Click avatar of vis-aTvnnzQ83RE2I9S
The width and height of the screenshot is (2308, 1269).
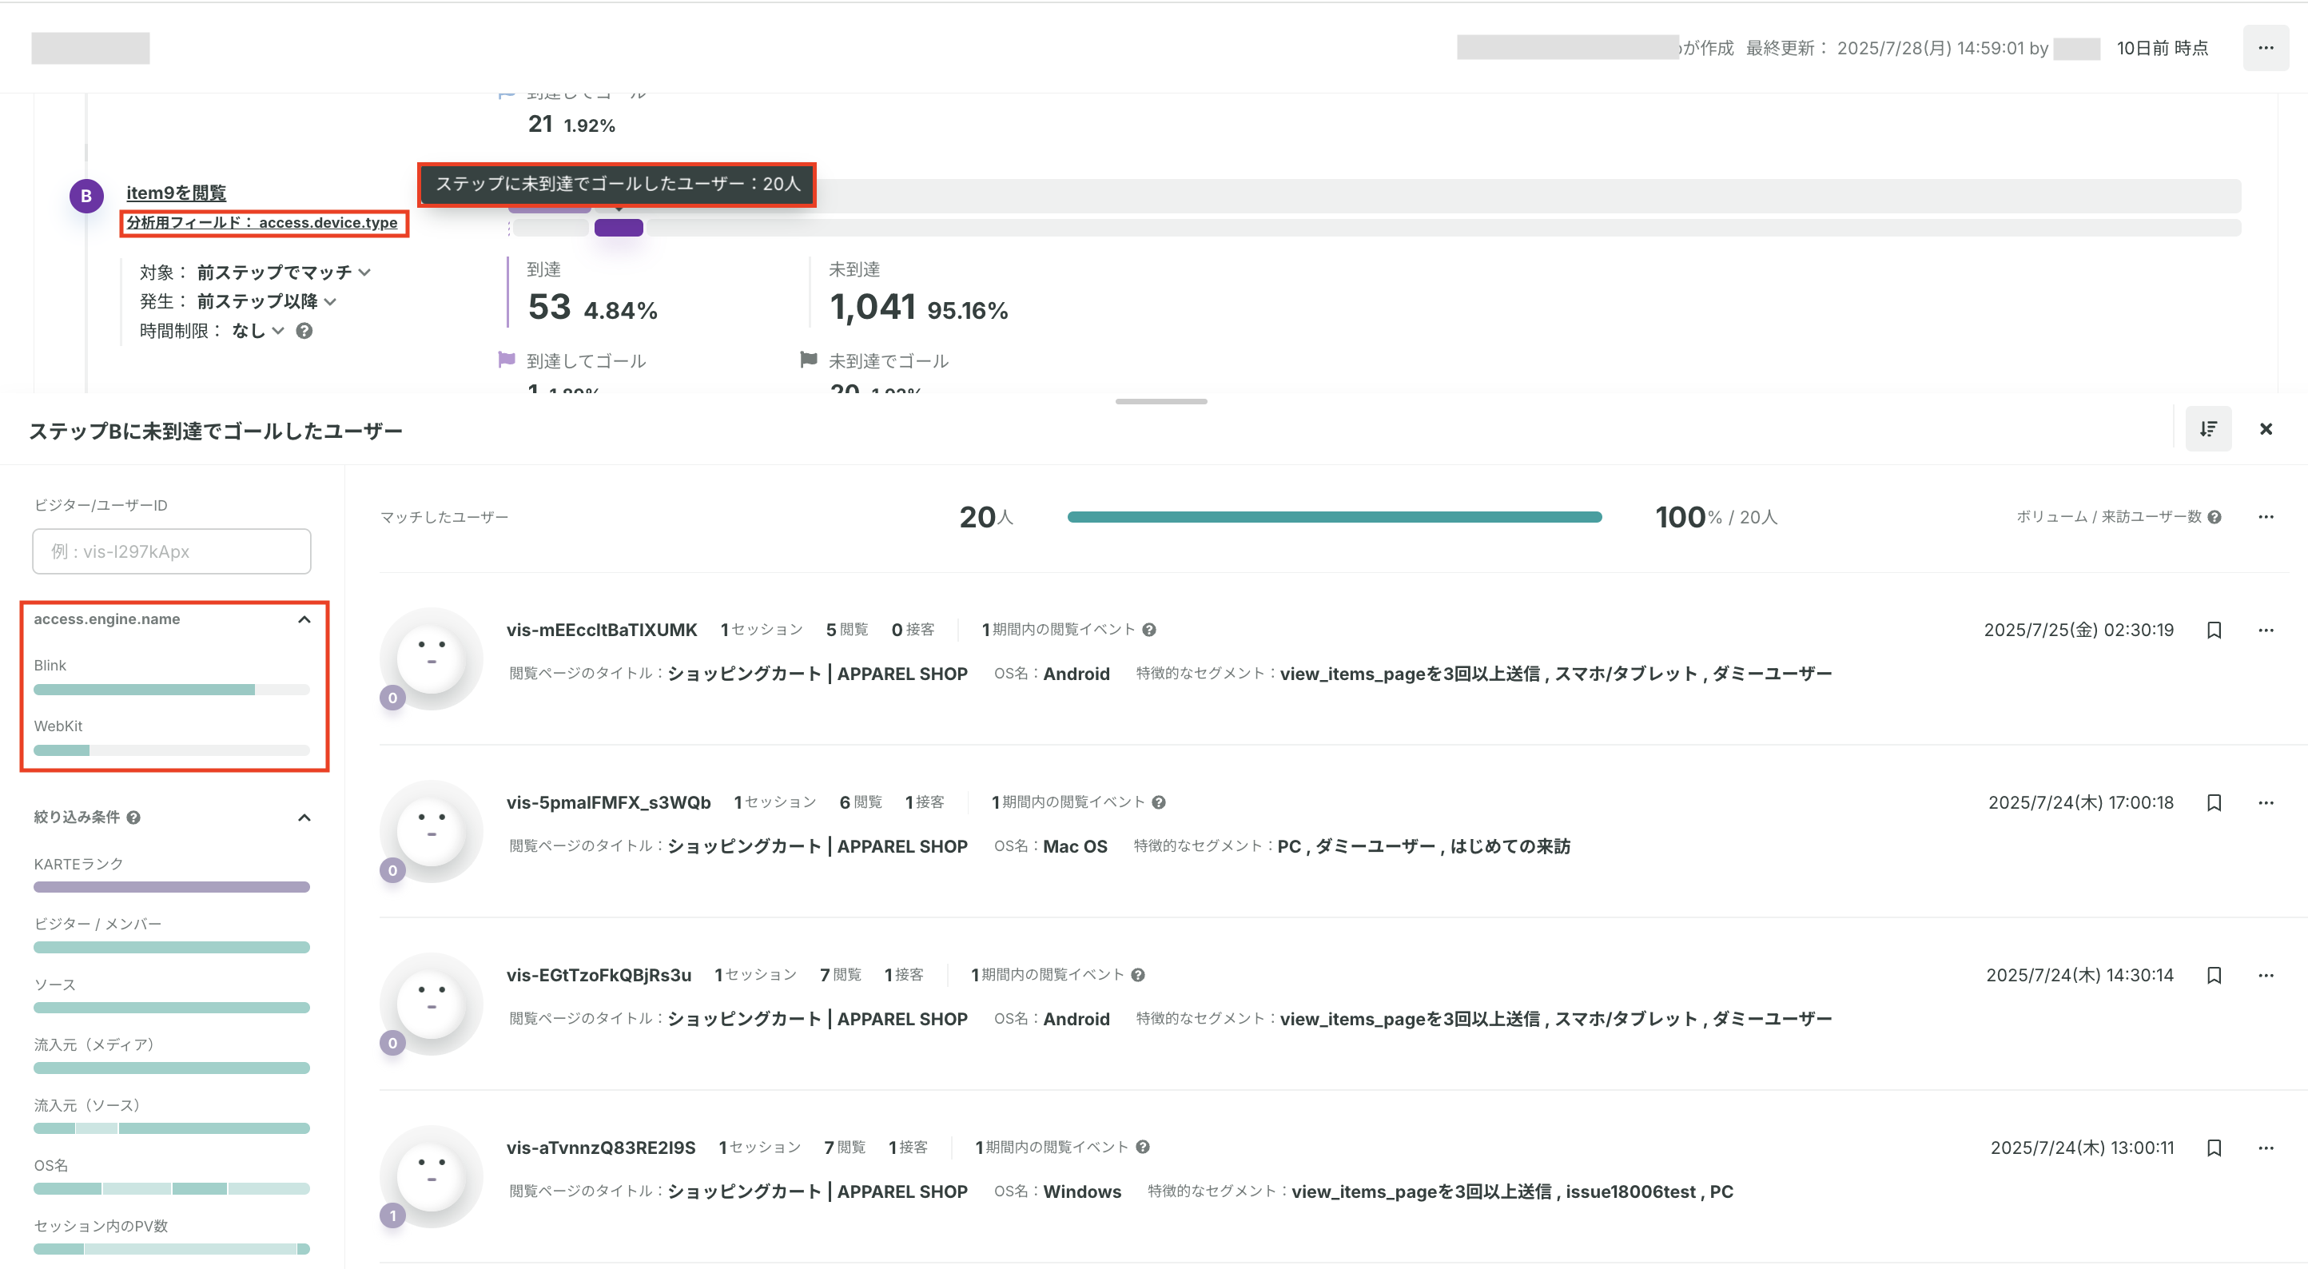(x=432, y=1176)
